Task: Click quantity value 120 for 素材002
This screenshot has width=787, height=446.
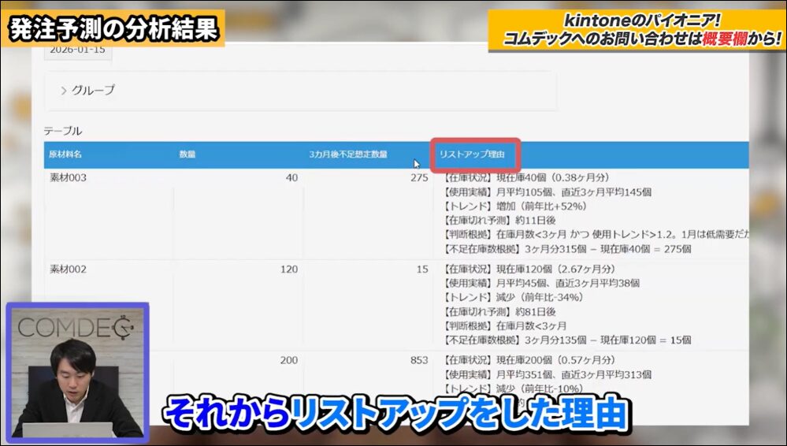Action: point(288,269)
